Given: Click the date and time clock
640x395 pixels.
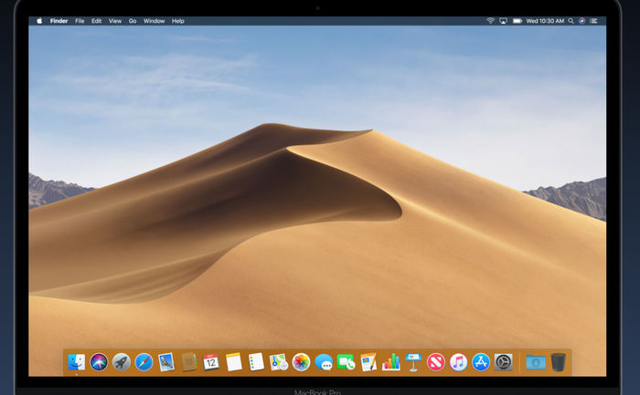Looking at the screenshot, I should tap(548, 20).
